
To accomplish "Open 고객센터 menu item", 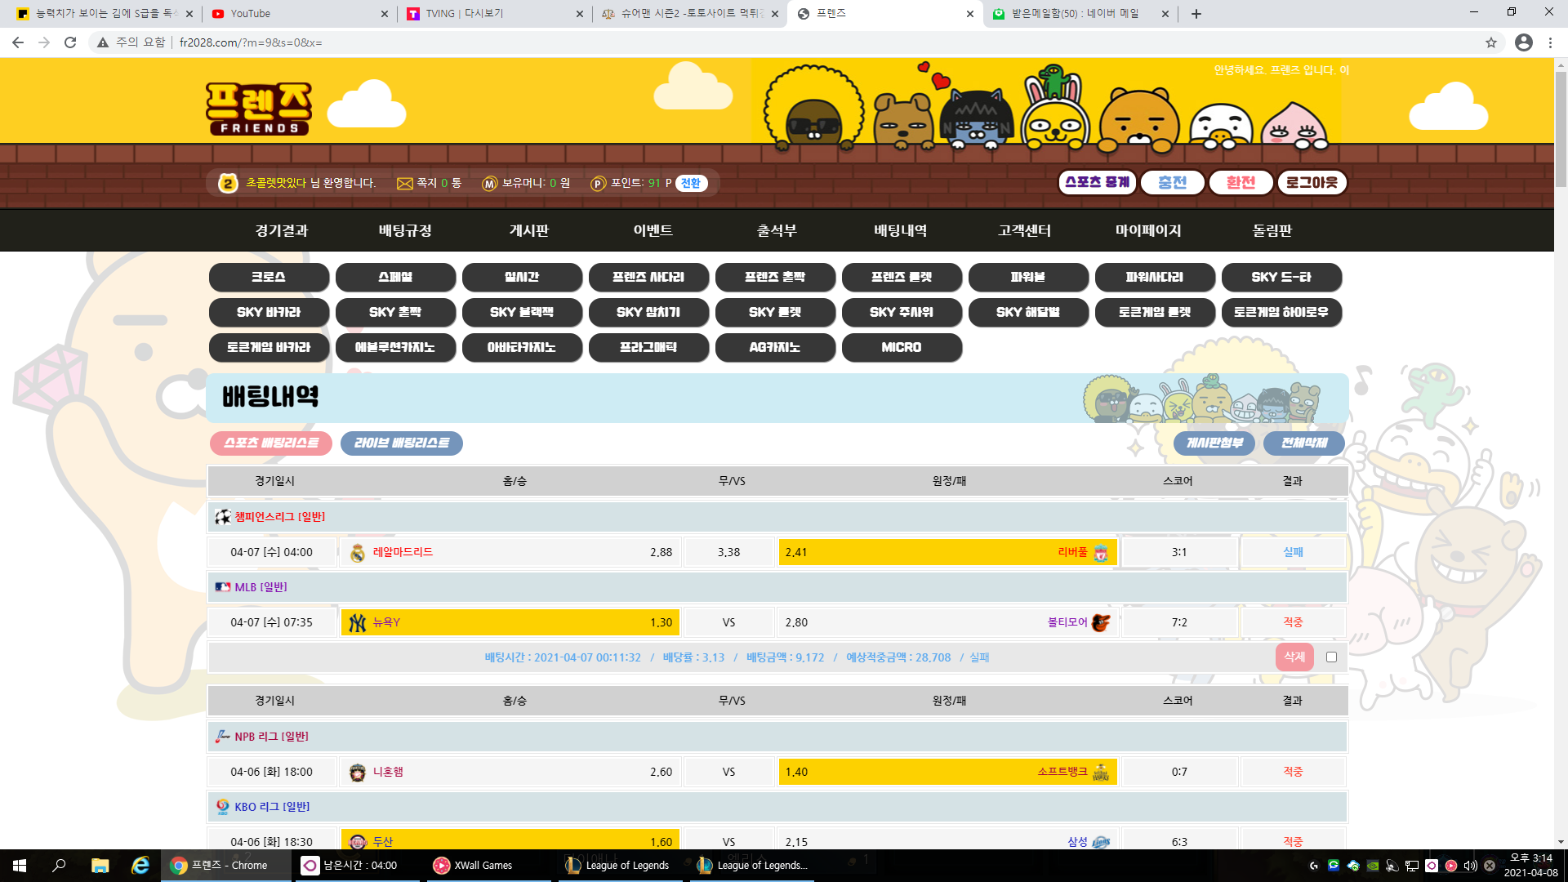I will (1024, 231).
